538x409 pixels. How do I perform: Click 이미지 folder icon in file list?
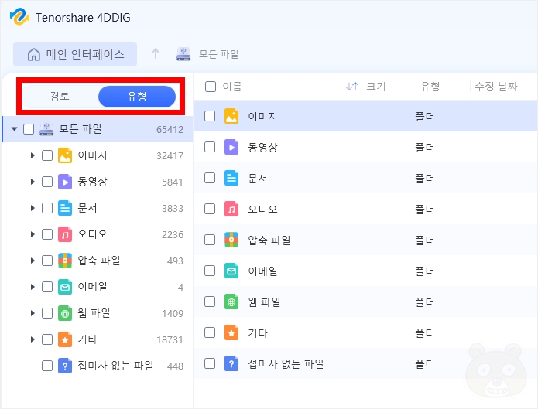[x=231, y=116]
